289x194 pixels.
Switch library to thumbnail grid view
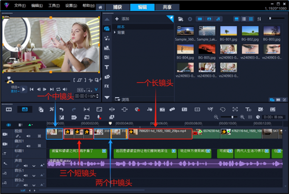[251, 19]
